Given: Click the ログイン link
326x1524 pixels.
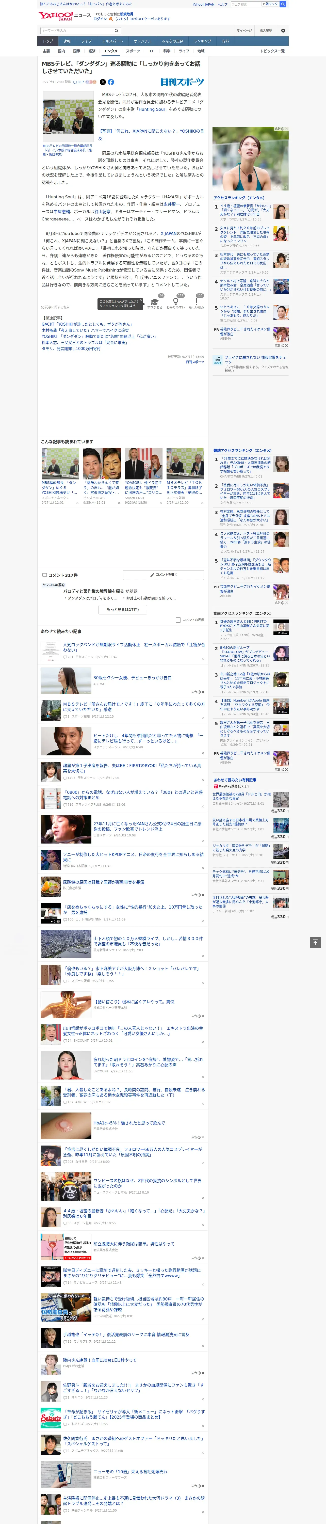Looking at the screenshot, I should pos(100,19).
